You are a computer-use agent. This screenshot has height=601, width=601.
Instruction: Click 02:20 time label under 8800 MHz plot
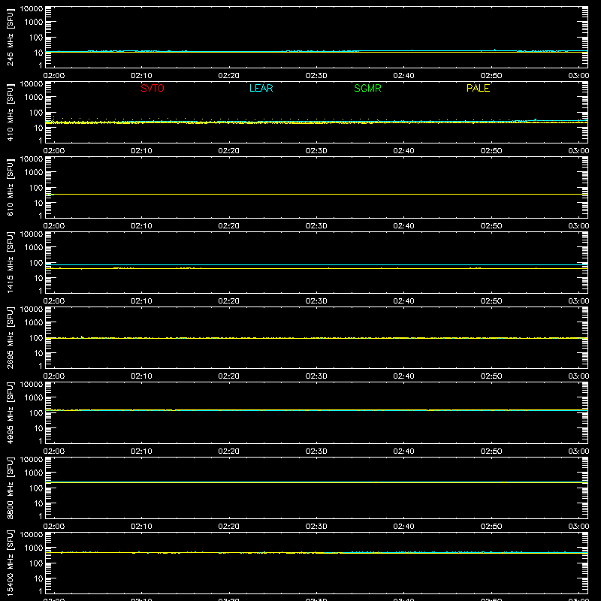[229, 527]
